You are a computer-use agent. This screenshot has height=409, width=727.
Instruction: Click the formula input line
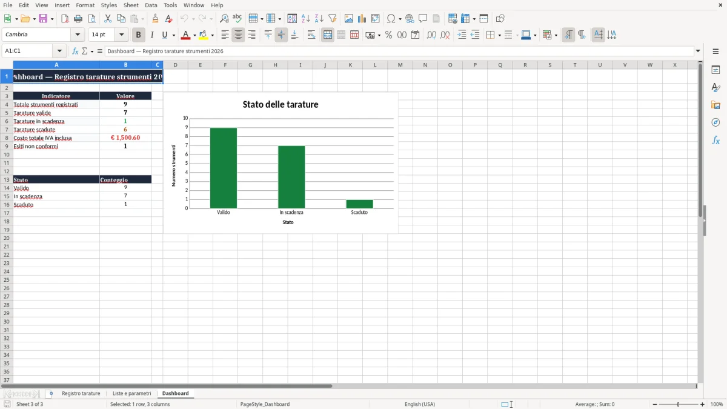point(399,52)
